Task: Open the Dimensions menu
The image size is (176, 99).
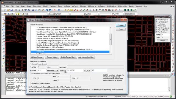Action: (x=37, y=6)
